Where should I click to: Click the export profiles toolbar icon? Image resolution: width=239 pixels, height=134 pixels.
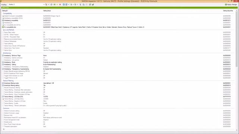pyautogui.click(x=71, y=4)
